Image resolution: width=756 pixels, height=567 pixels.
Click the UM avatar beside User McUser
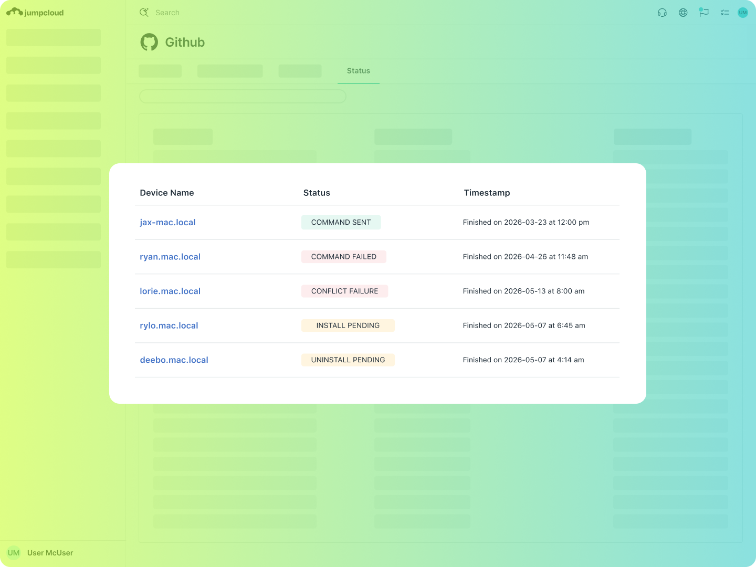pyautogui.click(x=14, y=553)
